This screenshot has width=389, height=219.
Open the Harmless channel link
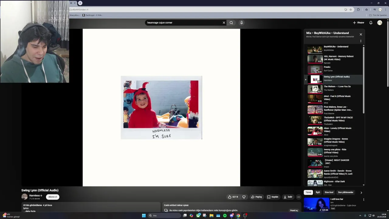point(34,196)
